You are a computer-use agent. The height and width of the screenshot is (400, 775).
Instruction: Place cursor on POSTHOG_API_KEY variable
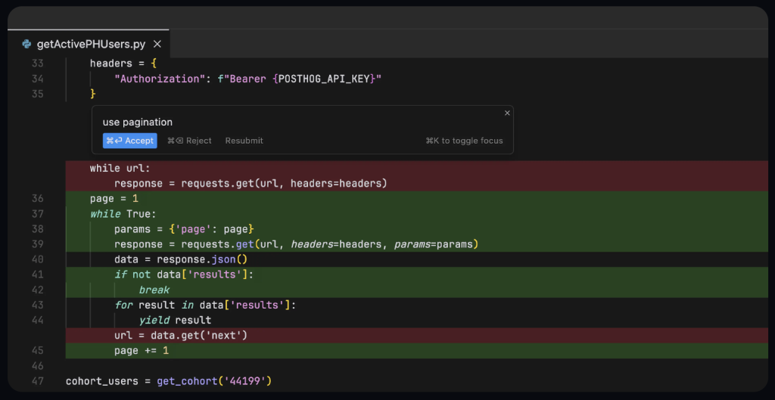point(324,79)
